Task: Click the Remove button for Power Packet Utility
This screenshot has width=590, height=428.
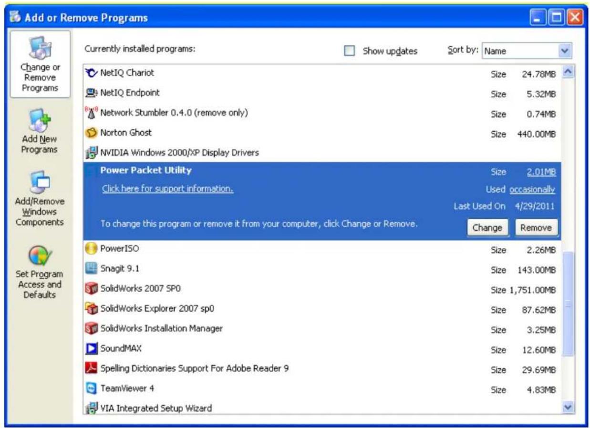Action: click(536, 228)
